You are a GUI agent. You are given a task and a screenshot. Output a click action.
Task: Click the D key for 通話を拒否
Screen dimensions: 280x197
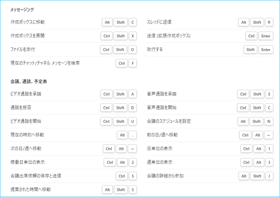[133, 108]
